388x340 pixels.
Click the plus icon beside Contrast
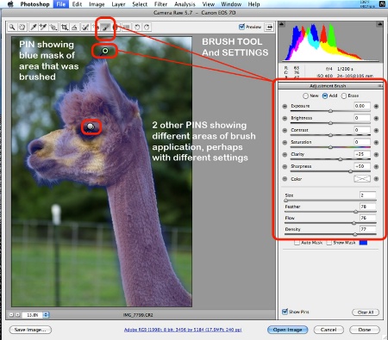coord(376,130)
